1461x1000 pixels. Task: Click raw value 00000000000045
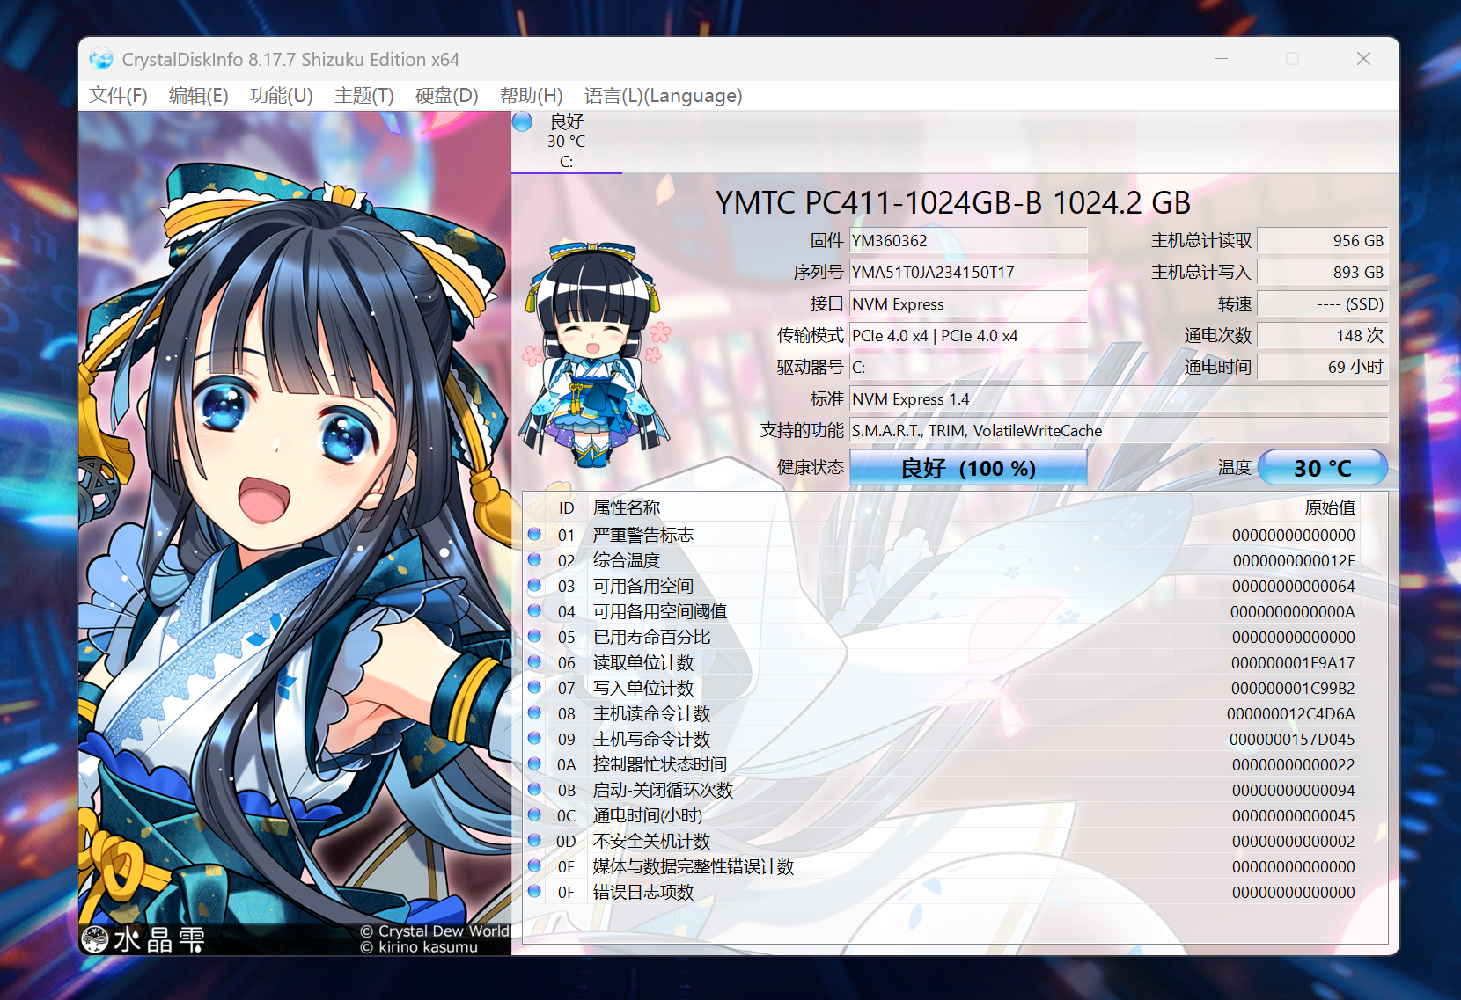1294,815
